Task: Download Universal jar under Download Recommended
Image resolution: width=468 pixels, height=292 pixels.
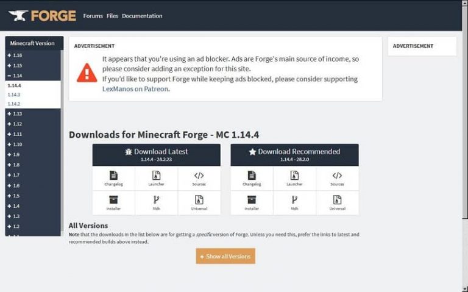Action: click(x=337, y=202)
